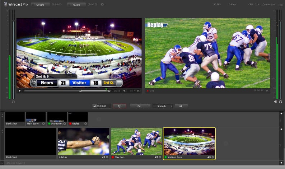
Task: Open preview pane settings gear
Action: [x=138, y=91]
